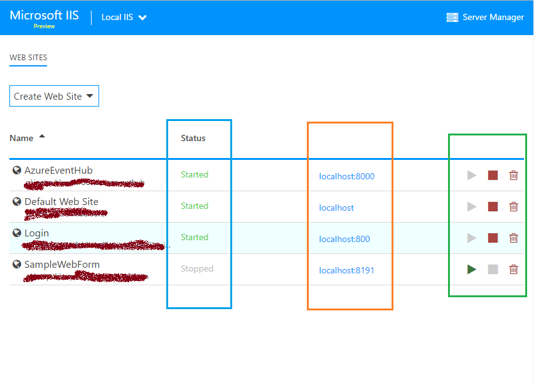Click the globe icon beside SampleWebForm
Screen dimensions: 534x385
17,264
